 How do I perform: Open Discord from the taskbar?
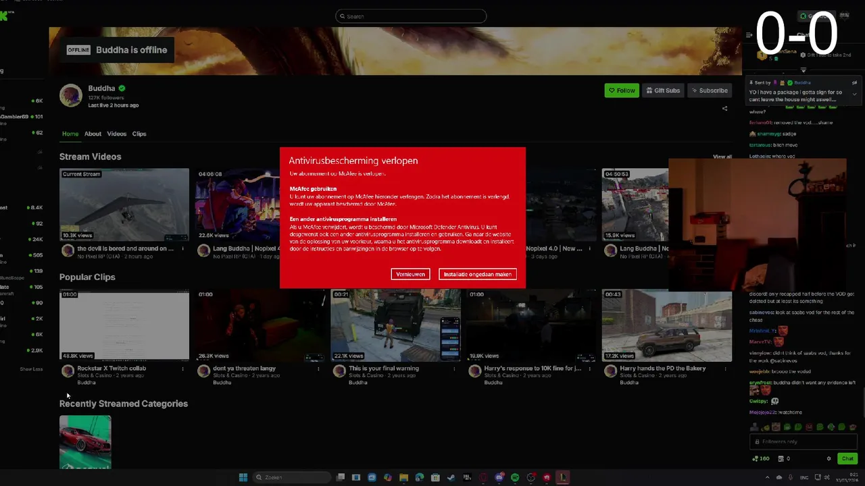click(x=499, y=478)
